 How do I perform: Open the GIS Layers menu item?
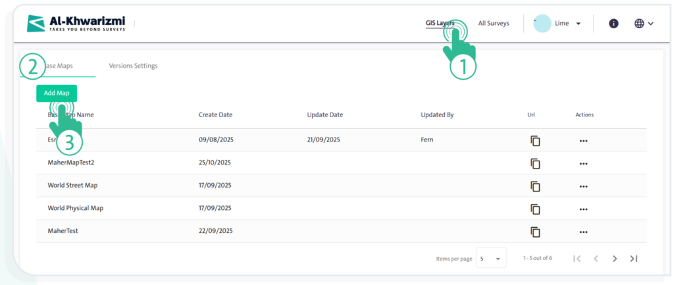tap(439, 24)
